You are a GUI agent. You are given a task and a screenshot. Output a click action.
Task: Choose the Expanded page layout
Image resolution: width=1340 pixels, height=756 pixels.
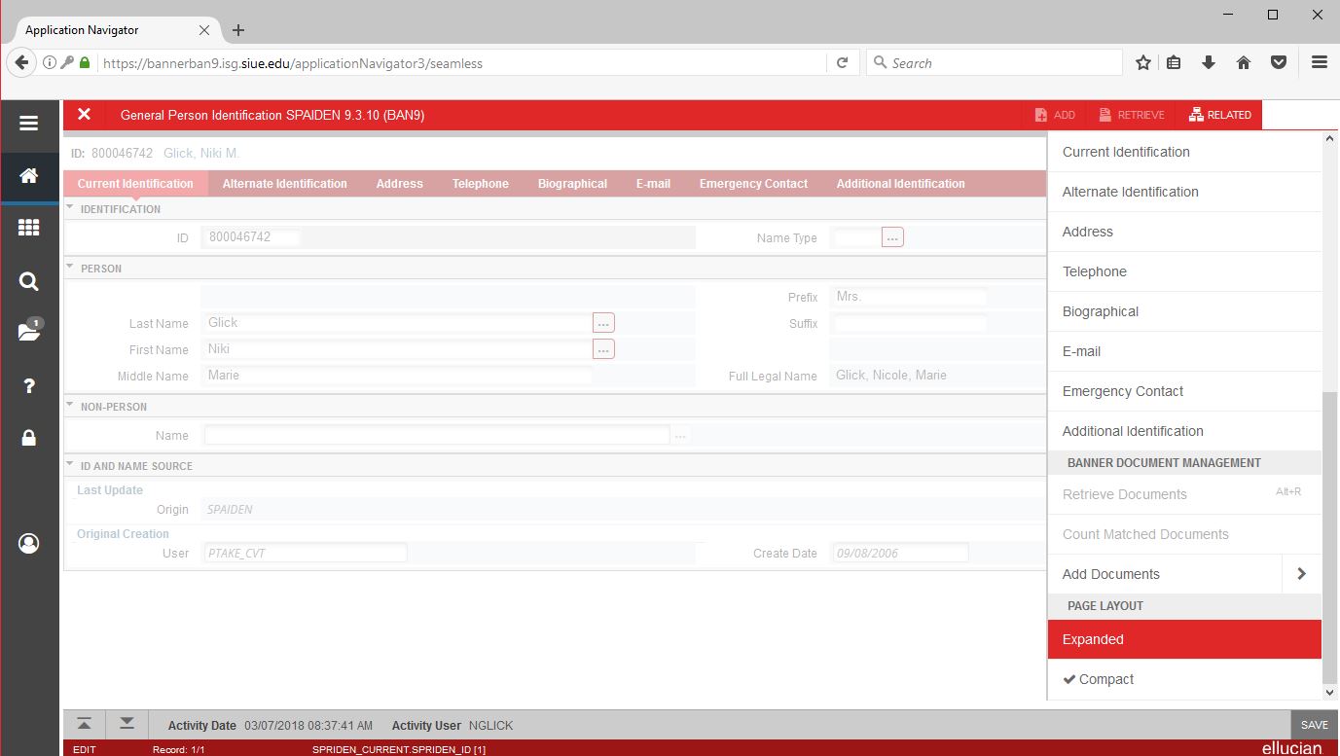click(1093, 639)
